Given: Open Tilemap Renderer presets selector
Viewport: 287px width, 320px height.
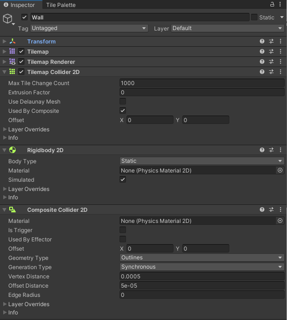Looking at the screenshot, I should 271,62.
